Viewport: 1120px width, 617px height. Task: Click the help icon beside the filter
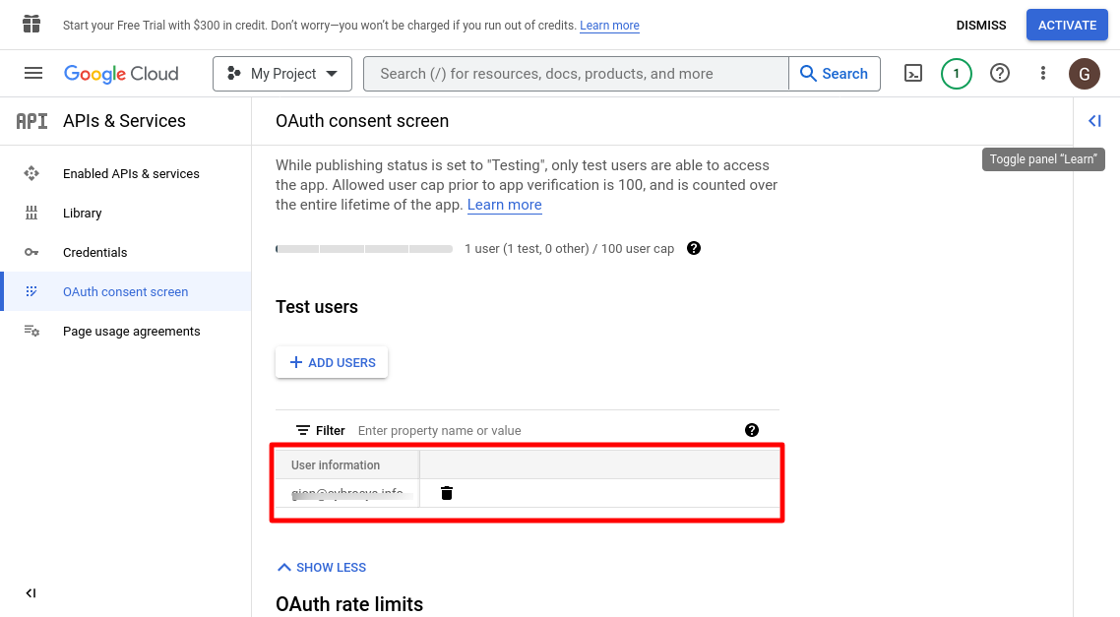point(752,430)
